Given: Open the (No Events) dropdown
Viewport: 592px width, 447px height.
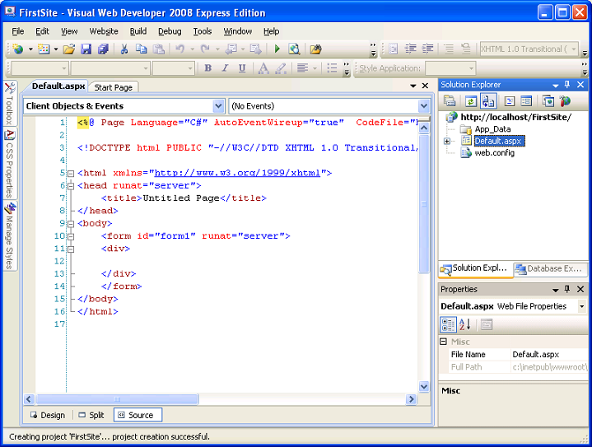Looking at the screenshot, I should (424, 106).
